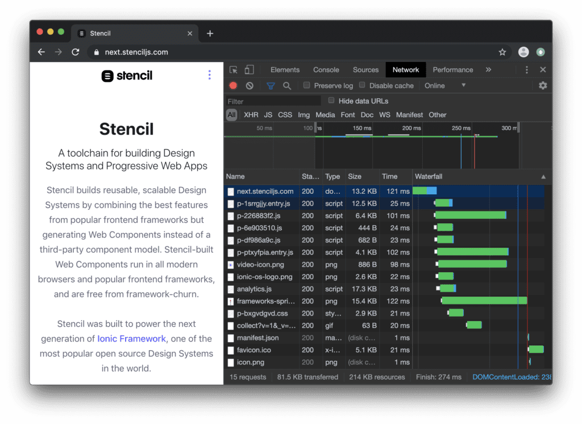Filter requests by CSS

coord(285,115)
